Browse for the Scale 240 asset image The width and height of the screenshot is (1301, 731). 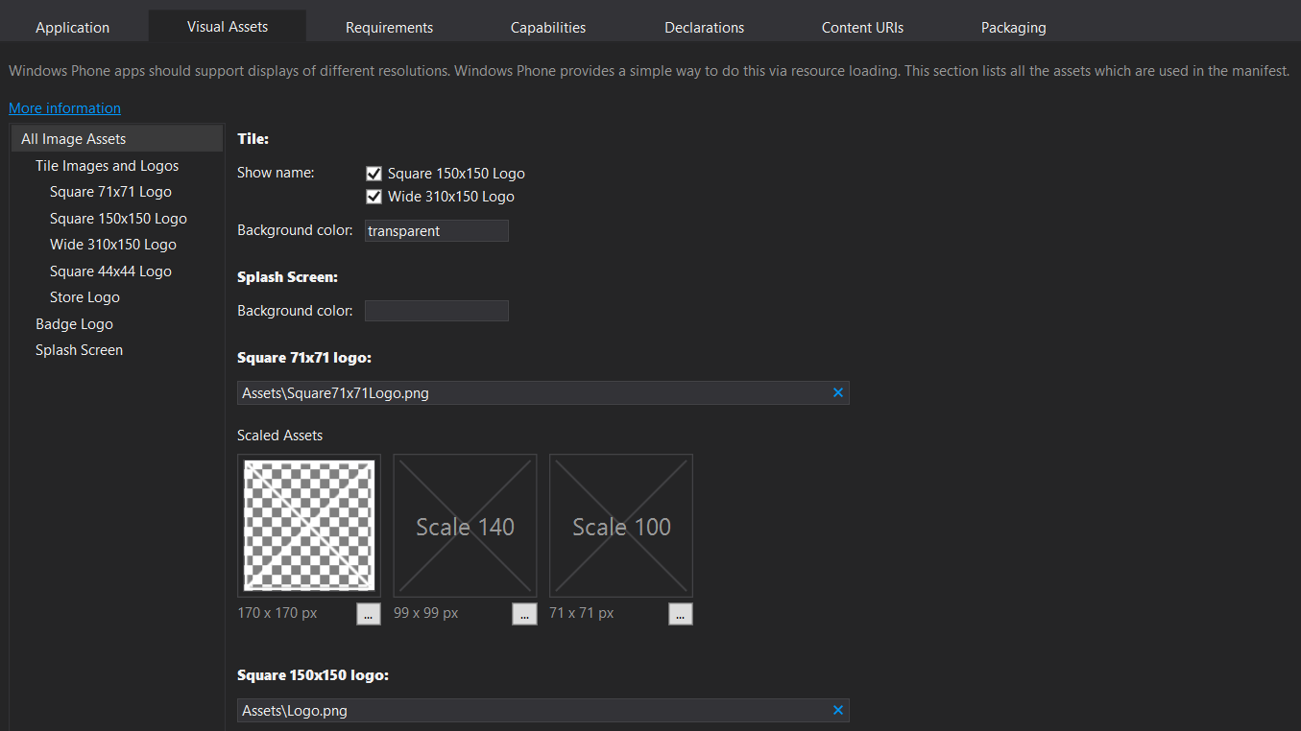click(368, 613)
